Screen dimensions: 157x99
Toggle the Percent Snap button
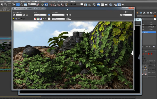click(58, 5)
